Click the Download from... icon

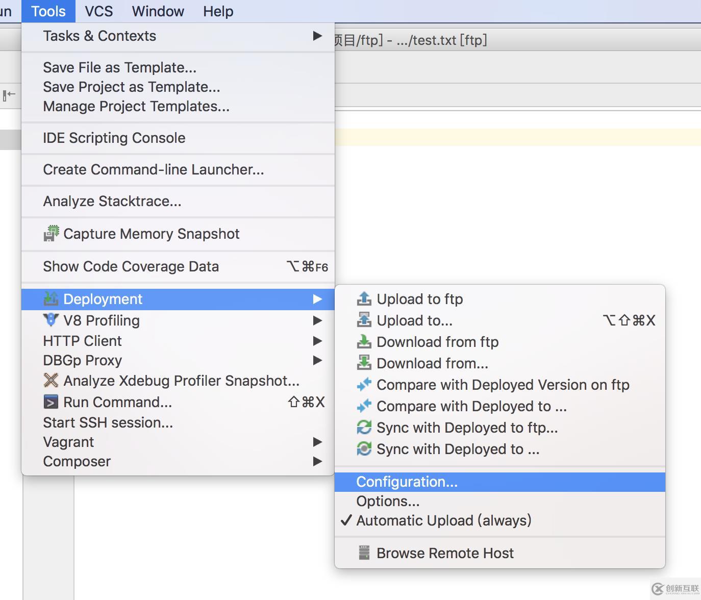pyautogui.click(x=364, y=363)
